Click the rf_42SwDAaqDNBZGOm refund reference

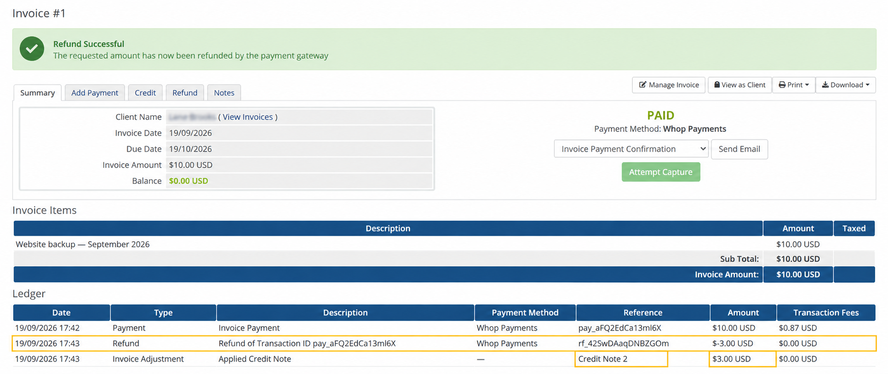(624, 344)
